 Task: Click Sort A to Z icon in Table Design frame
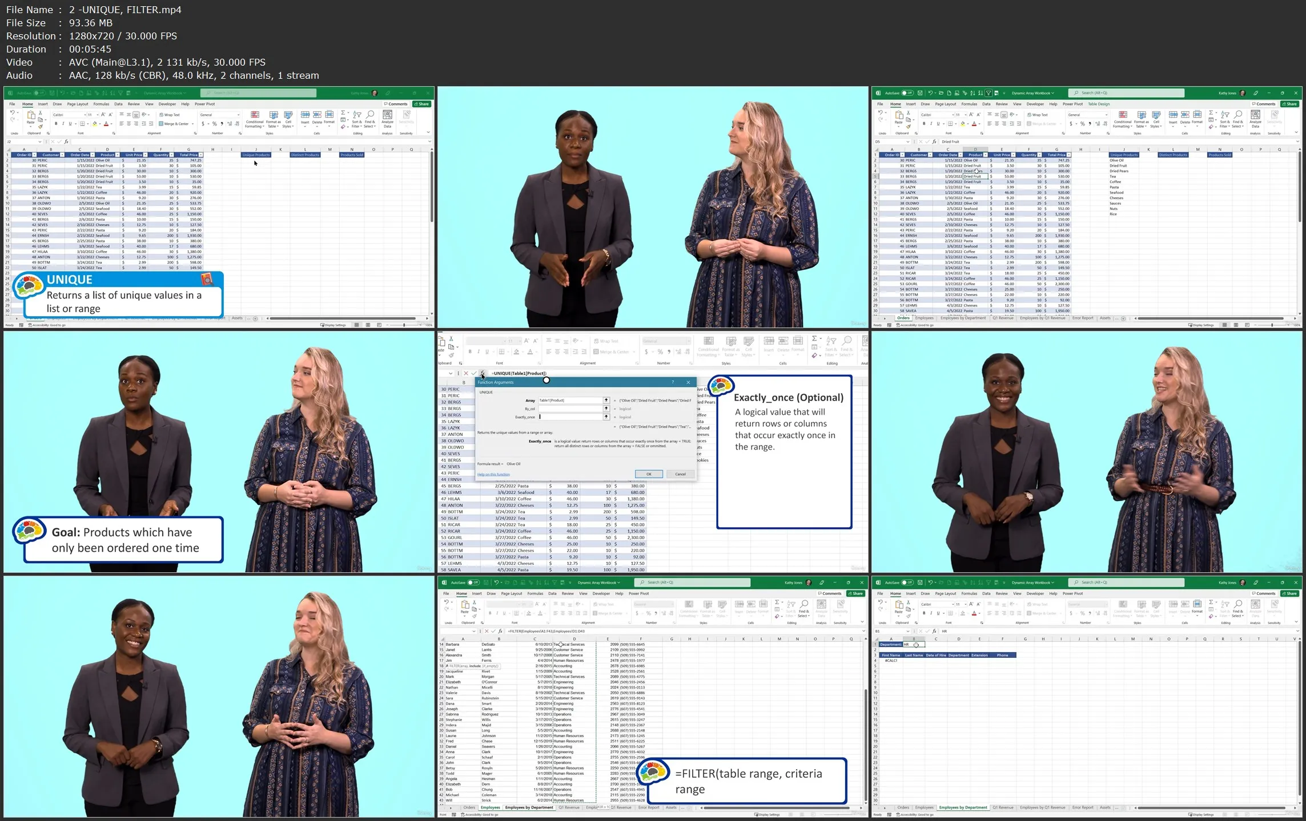(x=973, y=93)
